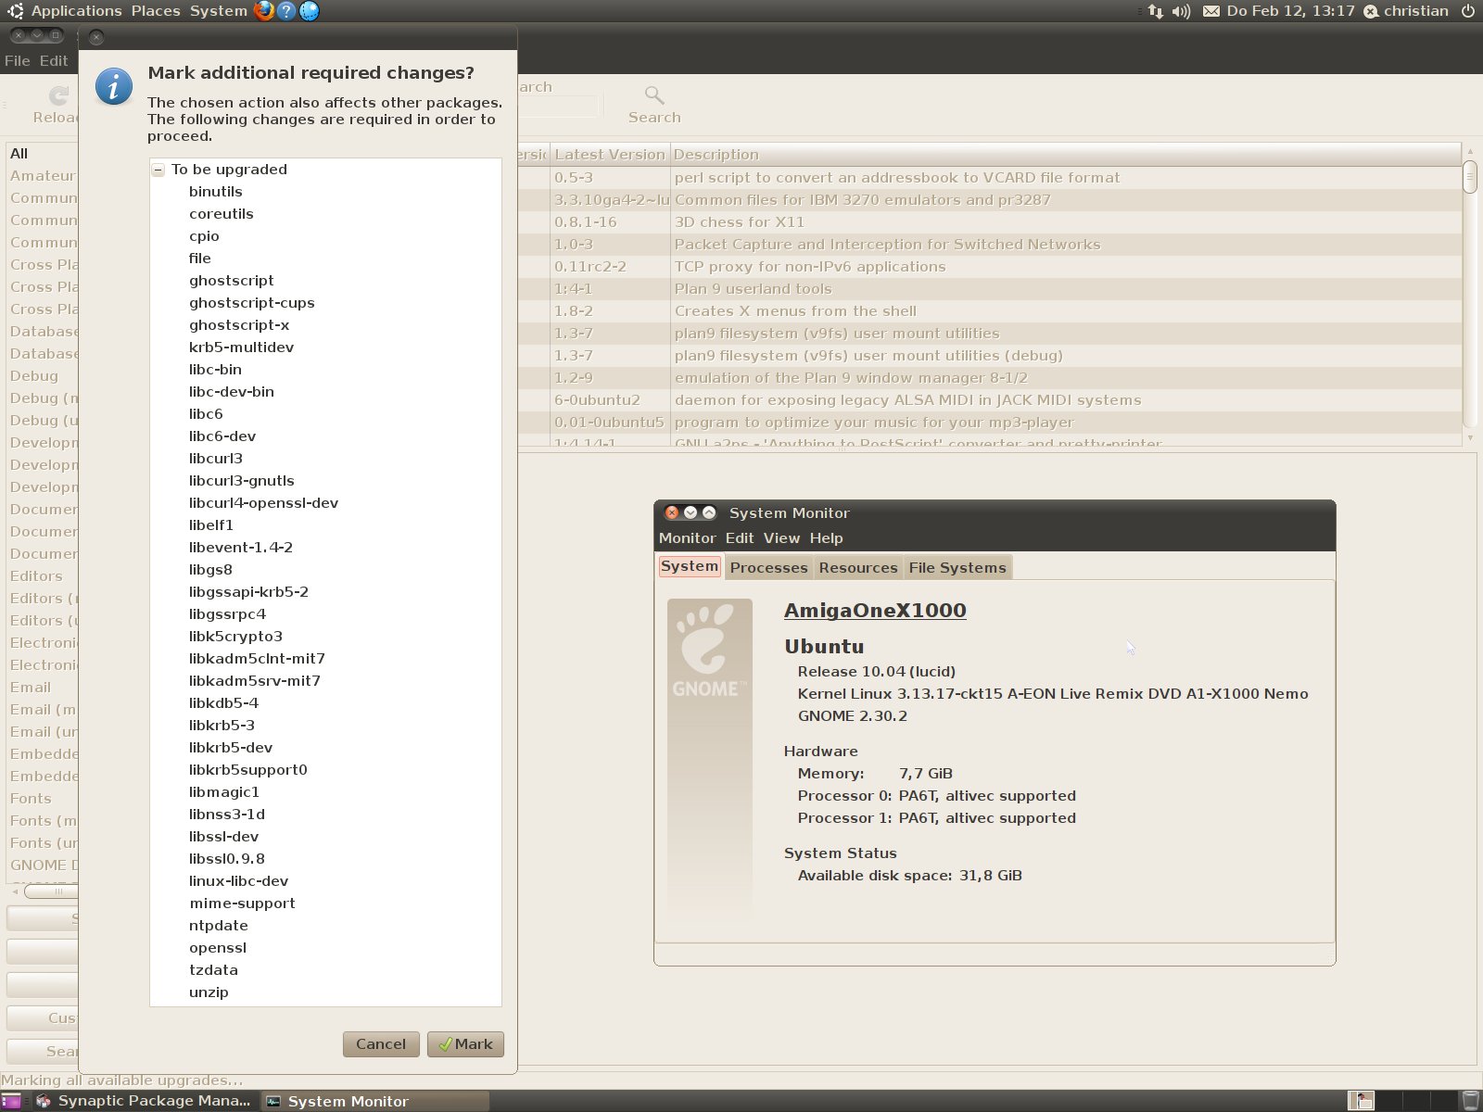Click the Cancel button in the dialog
Screen dimensions: 1483x1112
point(380,1044)
